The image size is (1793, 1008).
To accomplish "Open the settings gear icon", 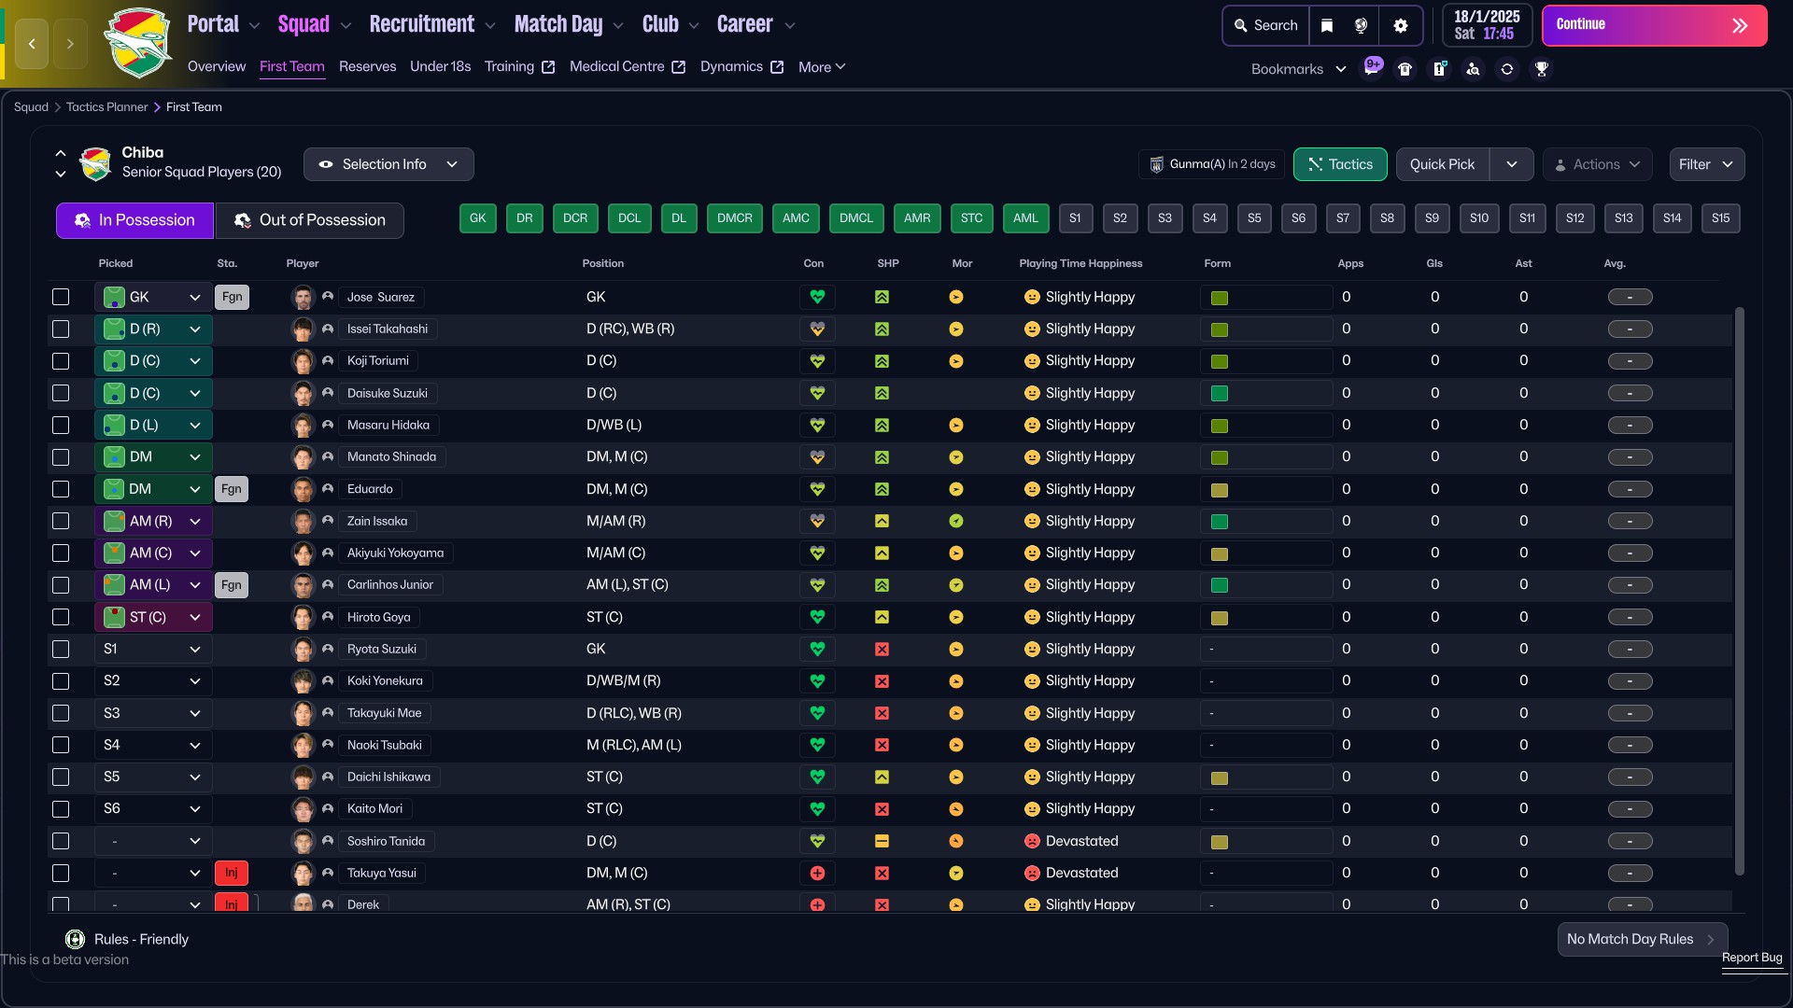I will [1401, 25].
